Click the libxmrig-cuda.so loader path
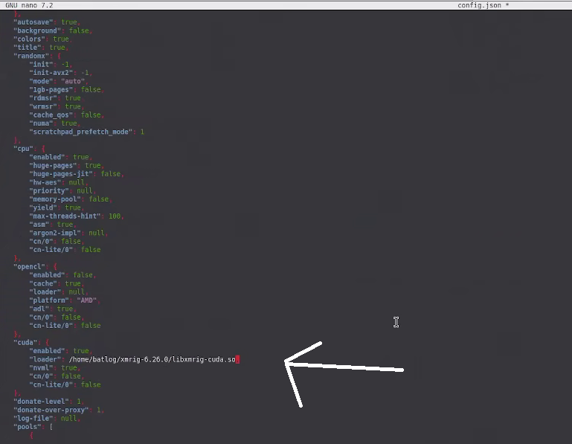Screen dimensions: 572x444 point(152,359)
